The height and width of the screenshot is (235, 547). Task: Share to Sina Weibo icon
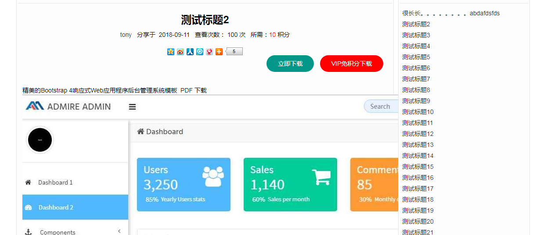[x=180, y=52]
